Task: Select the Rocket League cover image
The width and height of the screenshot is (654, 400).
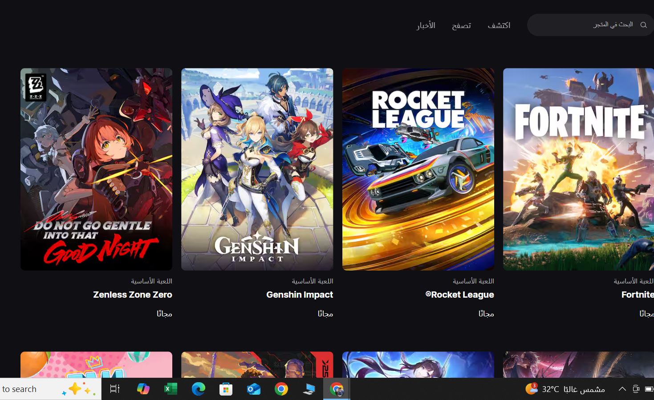Action: click(x=418, y=169)
